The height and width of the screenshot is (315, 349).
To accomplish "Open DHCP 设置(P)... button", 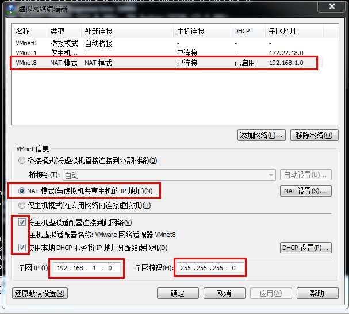I will pos(306,248).
